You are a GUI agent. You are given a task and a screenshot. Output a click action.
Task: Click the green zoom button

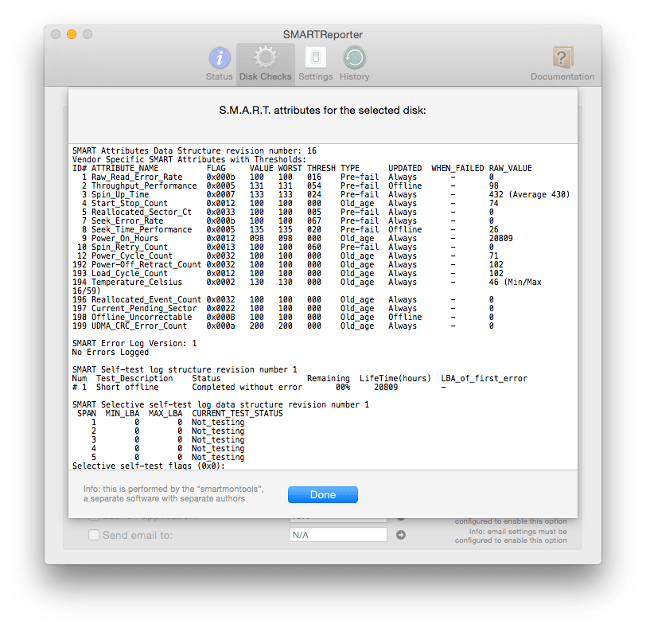point(88,34)
